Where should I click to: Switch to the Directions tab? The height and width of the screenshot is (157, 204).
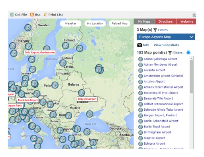coord(165,22)
